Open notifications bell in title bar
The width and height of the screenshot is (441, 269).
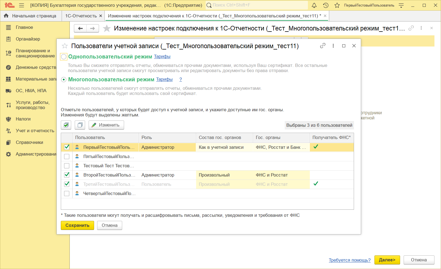click(x=314, y=5)
